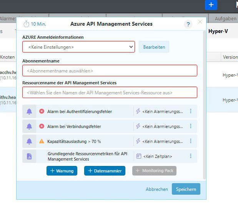Select Kapazitätsauslastung > 70 % row text
Viewport: 238px width, 215px height.
(x=74, y=141)
